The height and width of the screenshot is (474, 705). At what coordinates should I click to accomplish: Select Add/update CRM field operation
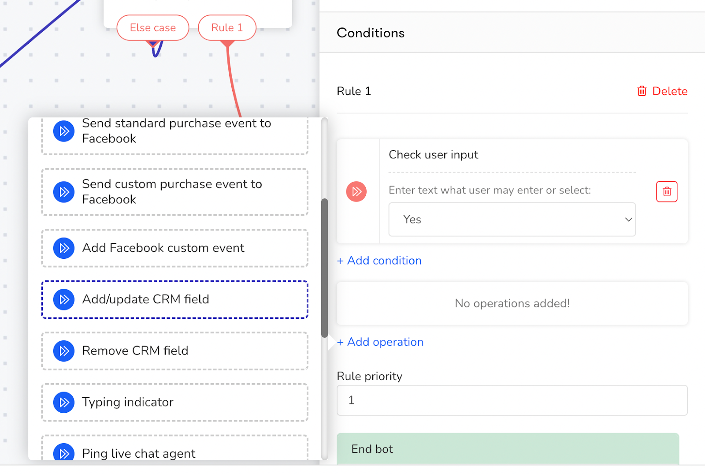[x=174, y=299]
